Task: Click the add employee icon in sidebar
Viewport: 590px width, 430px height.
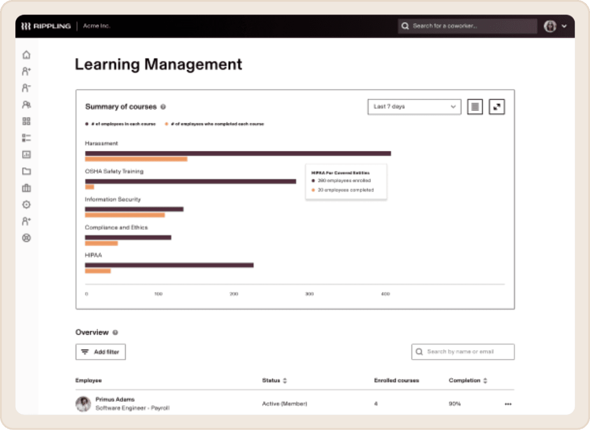Action: point(26,72)
